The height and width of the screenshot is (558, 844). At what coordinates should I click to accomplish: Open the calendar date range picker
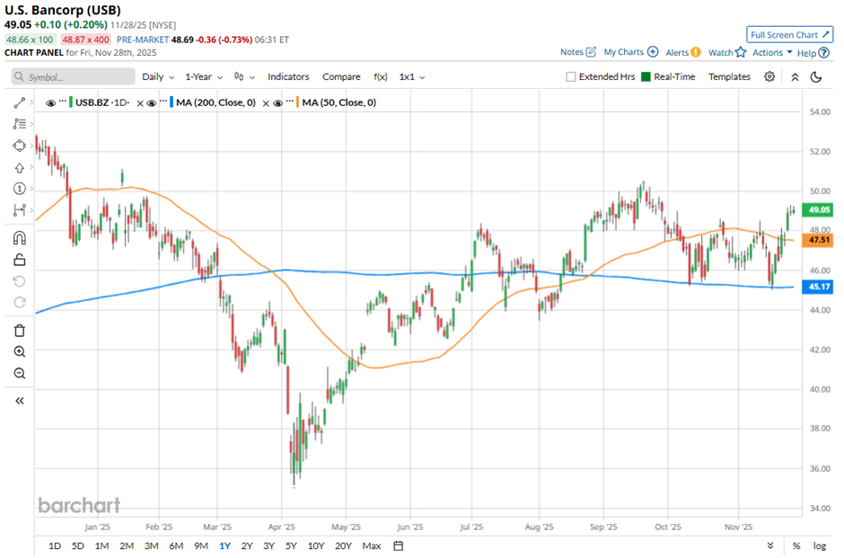tap(399, 545)
